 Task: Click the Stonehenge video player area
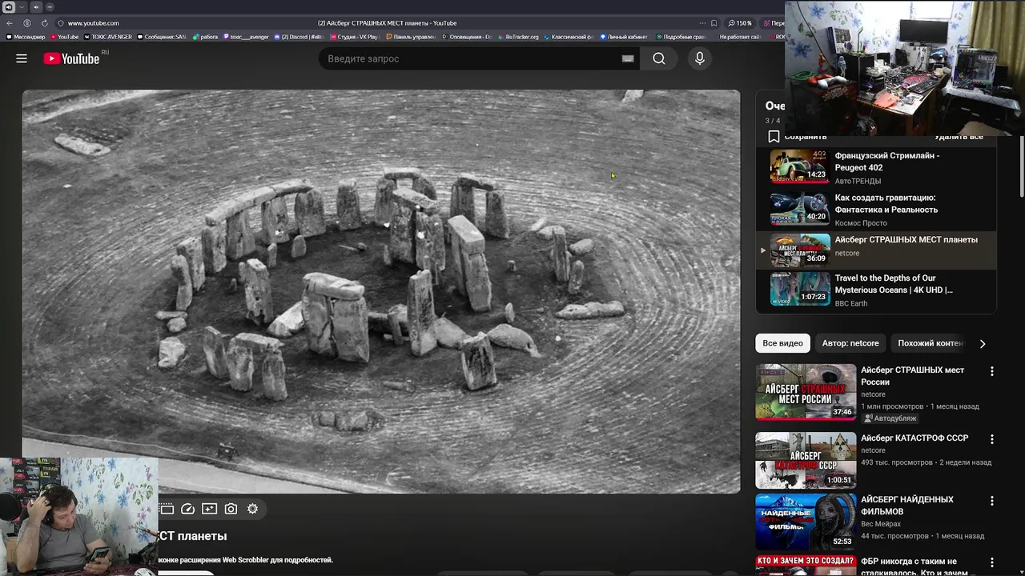[x=381, y=291]
